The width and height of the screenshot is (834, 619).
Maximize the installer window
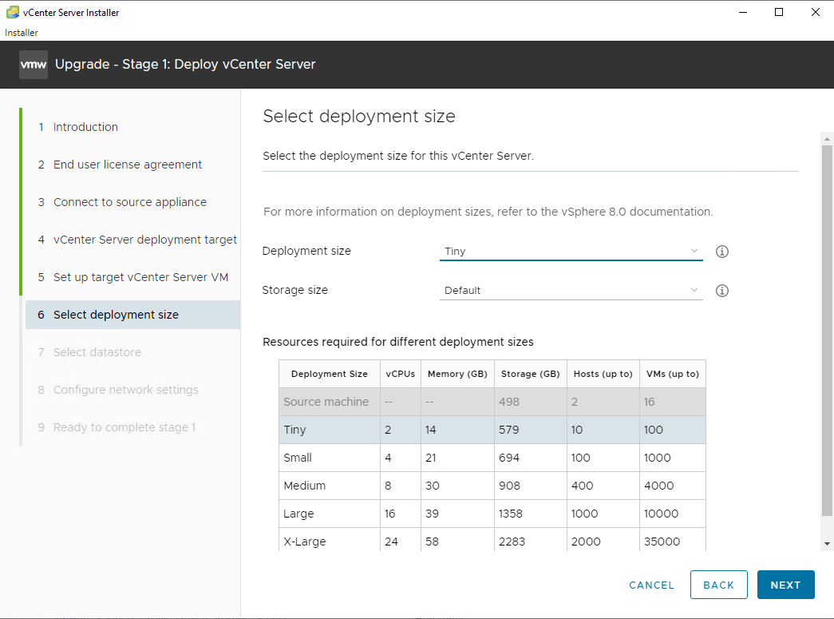coord(779,12)
